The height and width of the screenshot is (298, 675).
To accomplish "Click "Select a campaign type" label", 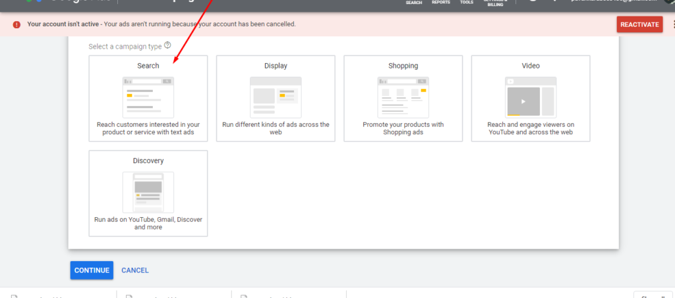I will [x=125, y=46].
